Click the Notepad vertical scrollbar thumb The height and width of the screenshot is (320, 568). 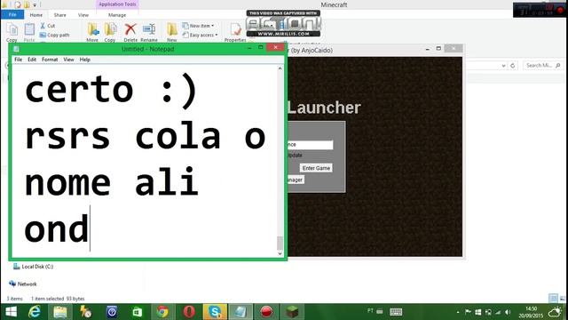(x=280, y=243)
